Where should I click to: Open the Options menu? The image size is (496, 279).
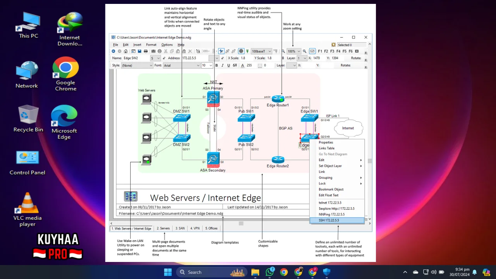167,45
